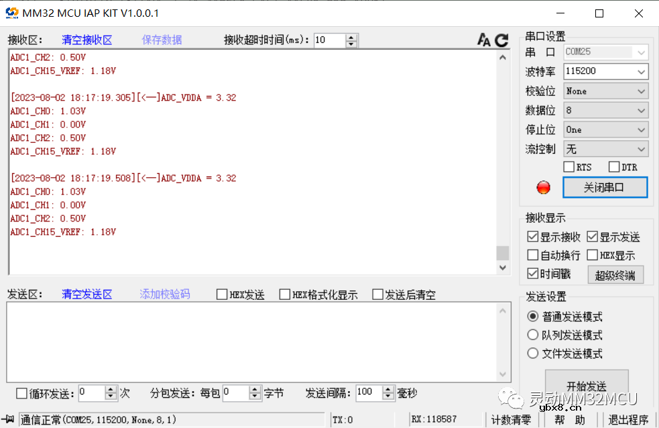Click the receive area vertical scrollbar thumb
The height and width of the screenshot is (428, 659).
pyautogui.click(x=502, y=253)
